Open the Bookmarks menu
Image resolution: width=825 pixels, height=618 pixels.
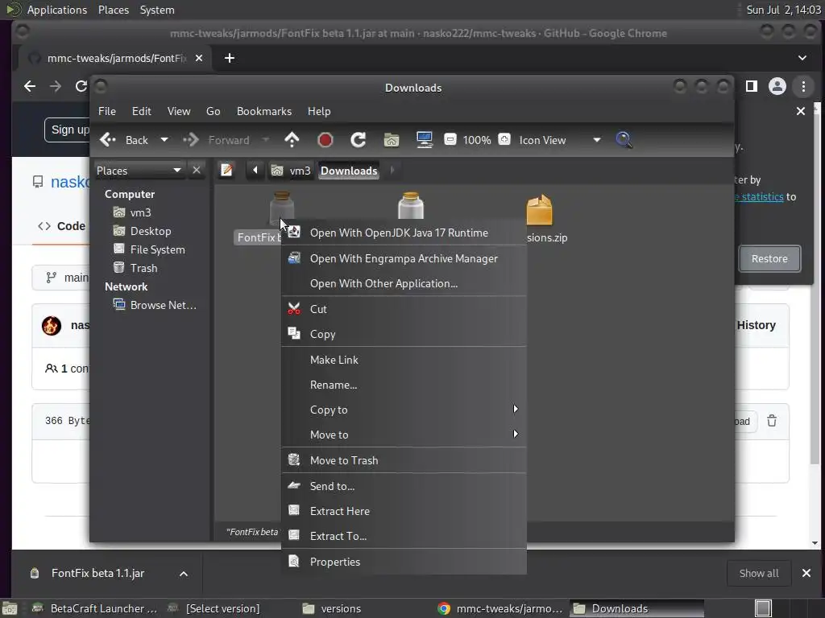(x=264, y=111)
